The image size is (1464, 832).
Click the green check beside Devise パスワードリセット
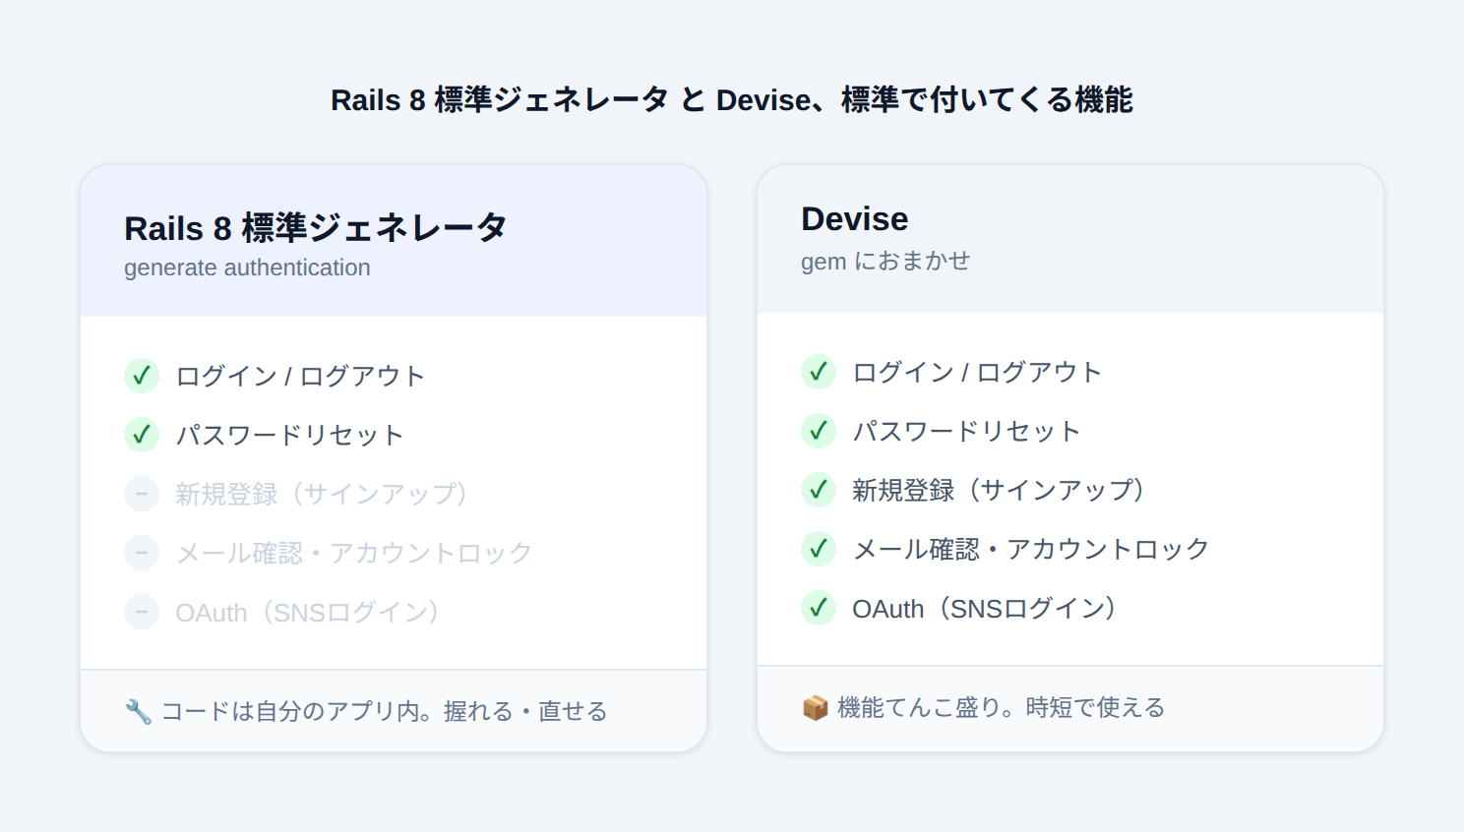click(x=819, y=431)
